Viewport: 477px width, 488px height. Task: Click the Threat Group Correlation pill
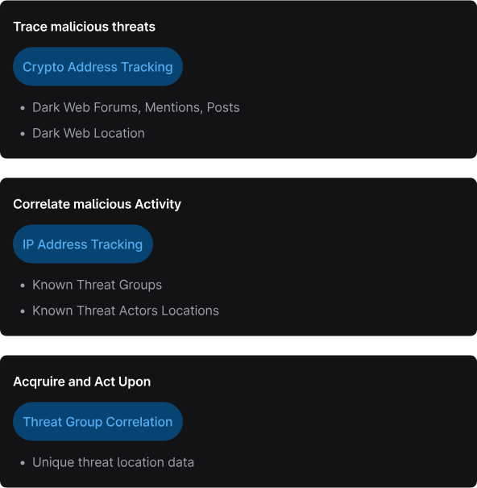(x=97, y=421)
